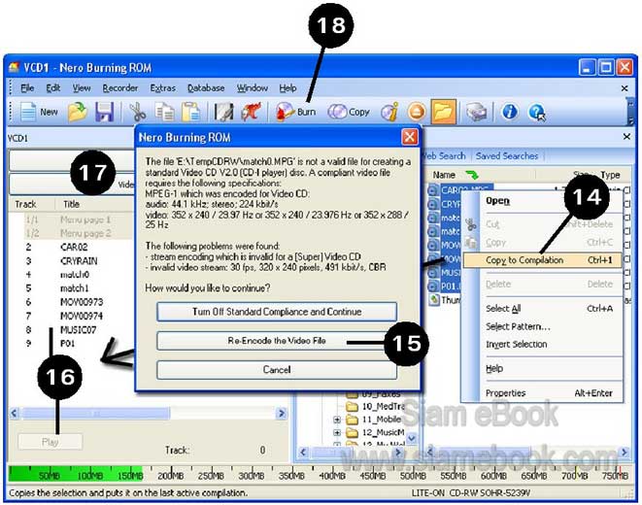The width and height of the screenshot is (642, 505).
Task: Click Turn Off Standard Compliance and Continue
Action: click(x=277, y=312)
